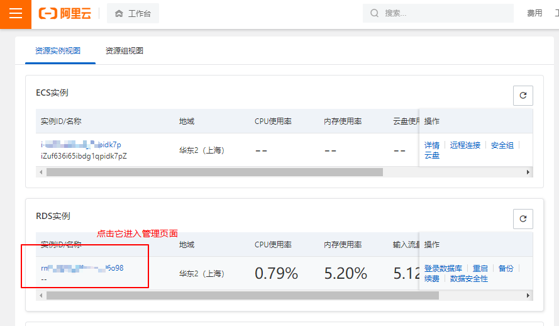Open 详情 for the ECS instance
This screenshot has height=326, width=559.
[432, 145]
